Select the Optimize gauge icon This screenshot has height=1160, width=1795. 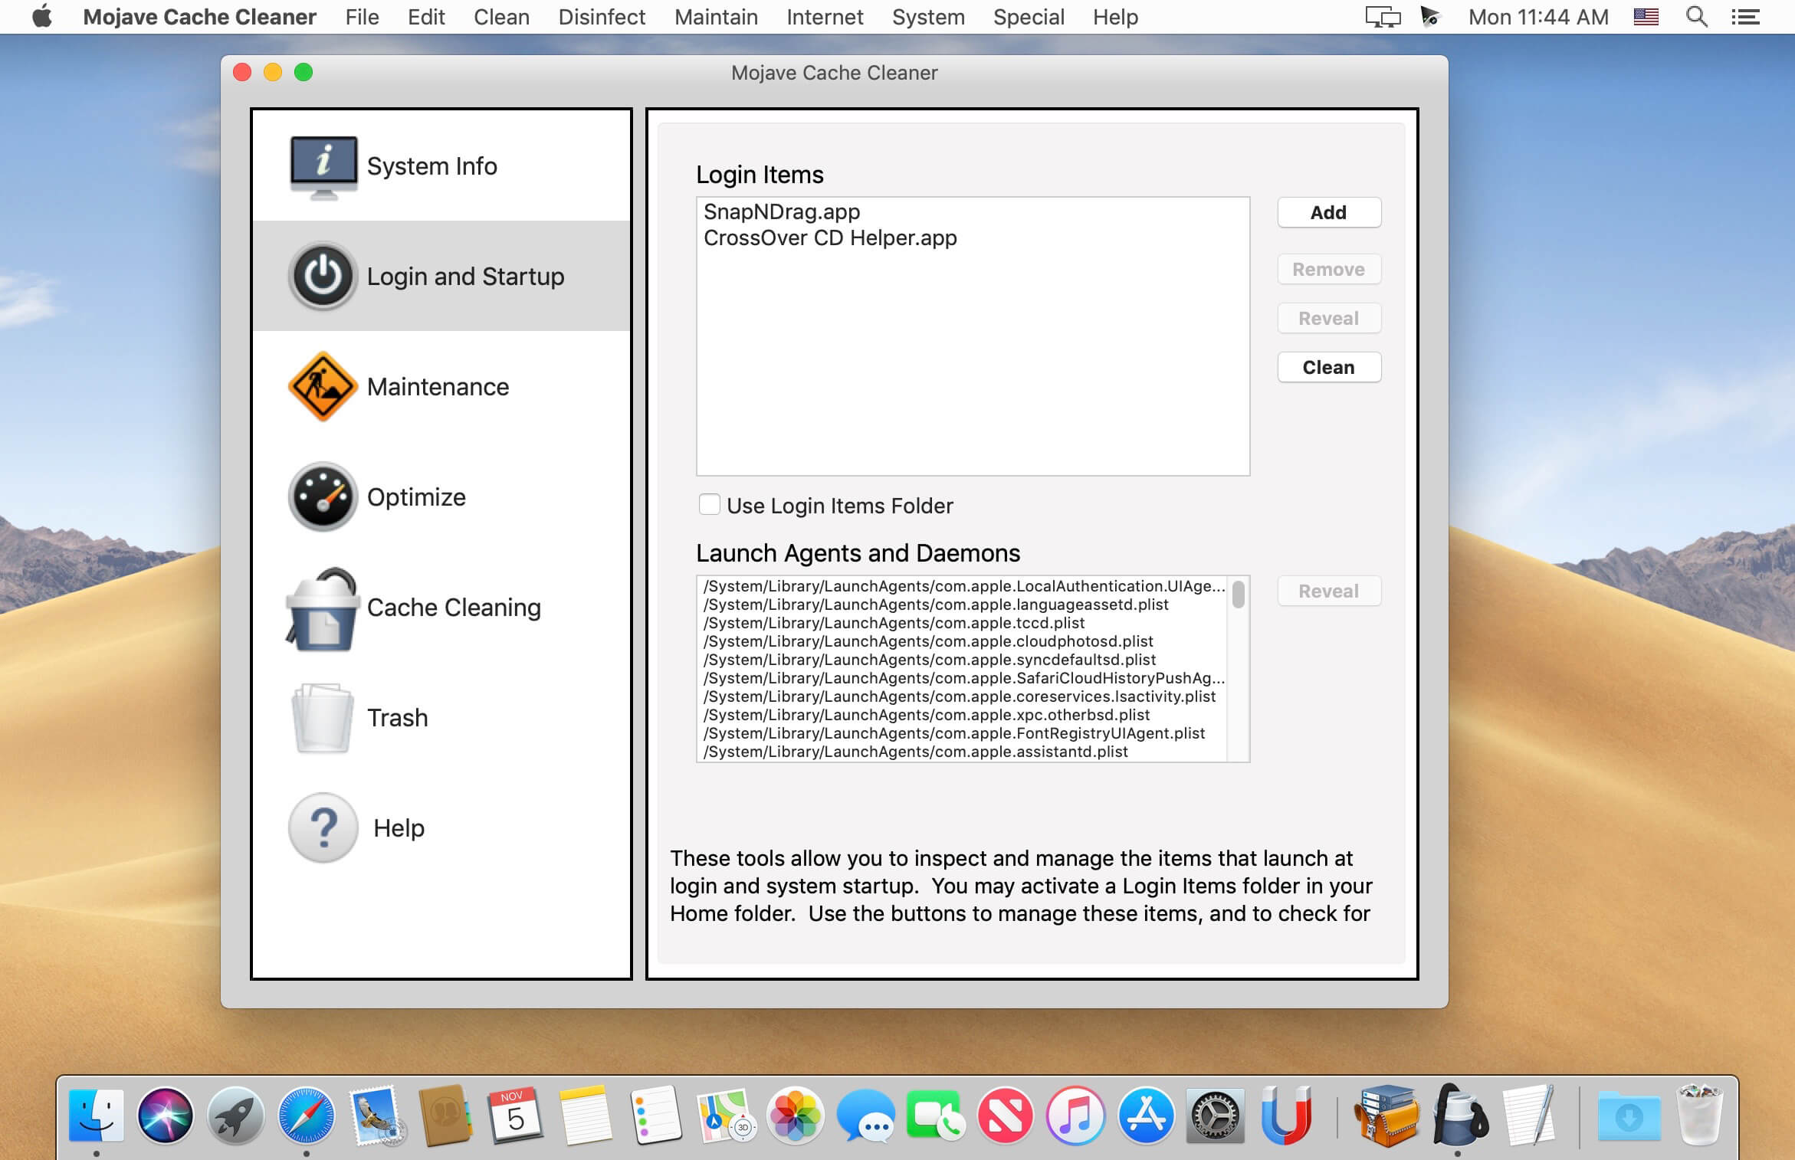323,496
